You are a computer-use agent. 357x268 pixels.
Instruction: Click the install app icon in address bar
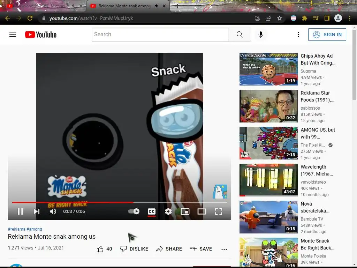[x=257, y=18]
